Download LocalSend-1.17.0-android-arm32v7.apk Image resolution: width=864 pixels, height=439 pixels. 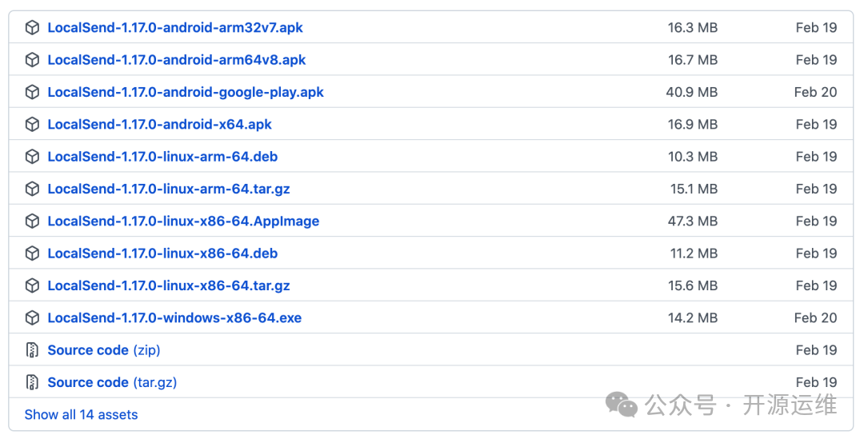[x=175, y=27]
